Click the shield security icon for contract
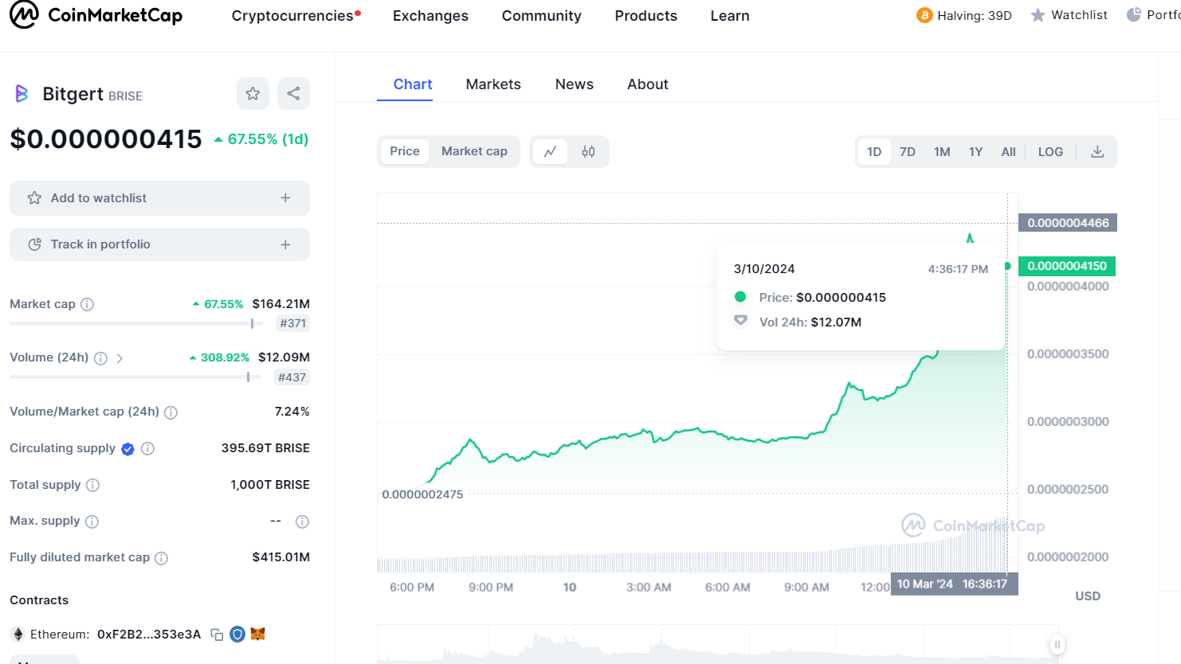 237,634
